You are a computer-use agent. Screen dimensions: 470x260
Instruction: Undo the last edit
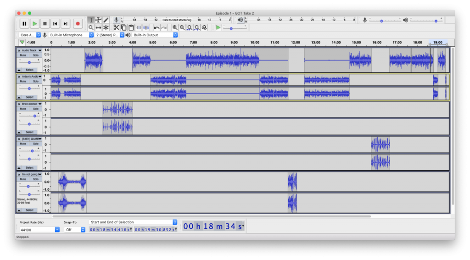[x=157, y=28]
